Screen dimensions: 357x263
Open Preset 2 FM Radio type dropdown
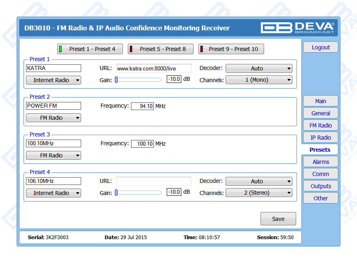54,118
